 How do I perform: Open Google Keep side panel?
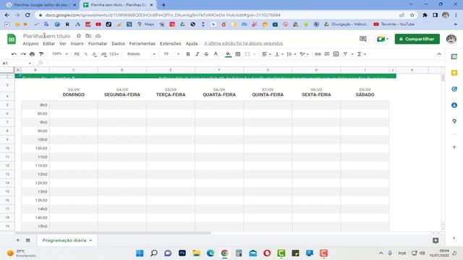[x=454, y=73]
